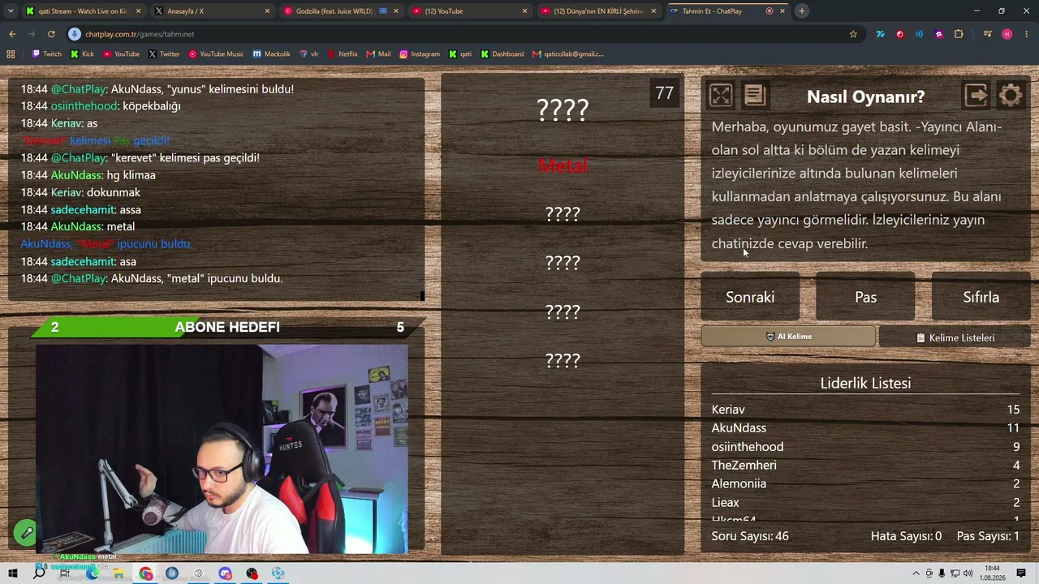
Task: Click the site info icon in address bar
Action: tap(75, 34)
